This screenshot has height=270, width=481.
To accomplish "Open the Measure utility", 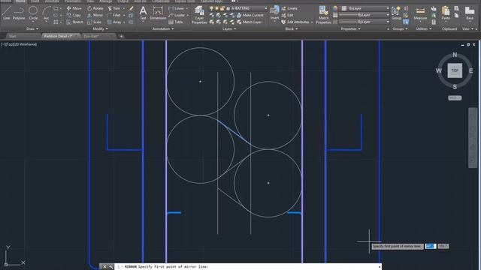I will (420, 13).
